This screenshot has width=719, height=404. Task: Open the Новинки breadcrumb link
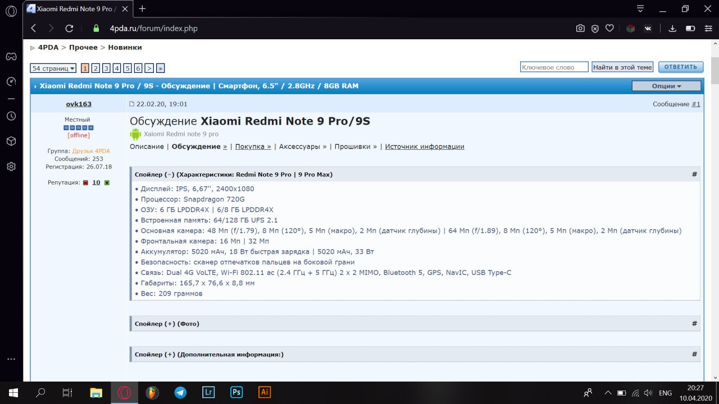coord(125,48)
